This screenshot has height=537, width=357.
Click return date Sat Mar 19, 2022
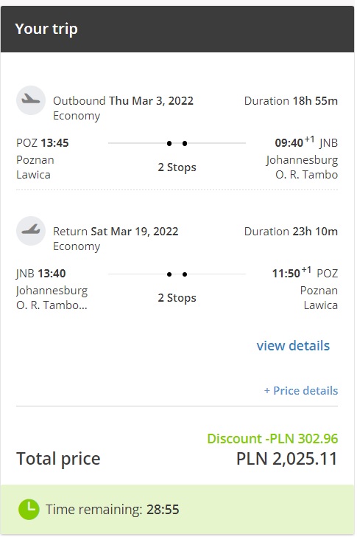click(x=135, y=232)
